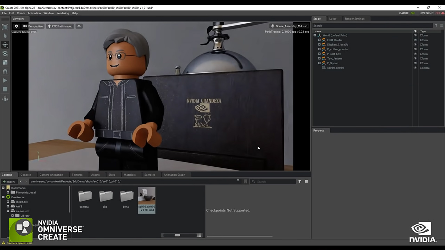
Task: Bookmark the current content path
Action: pyautogui.click(x=245, y=181)
